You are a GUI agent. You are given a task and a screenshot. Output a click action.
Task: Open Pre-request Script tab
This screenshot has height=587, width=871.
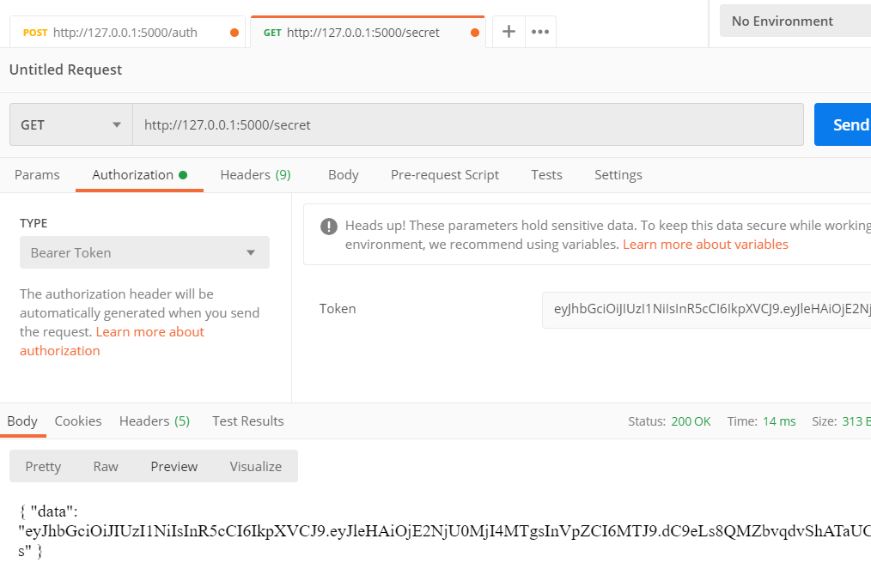(445, 175)
